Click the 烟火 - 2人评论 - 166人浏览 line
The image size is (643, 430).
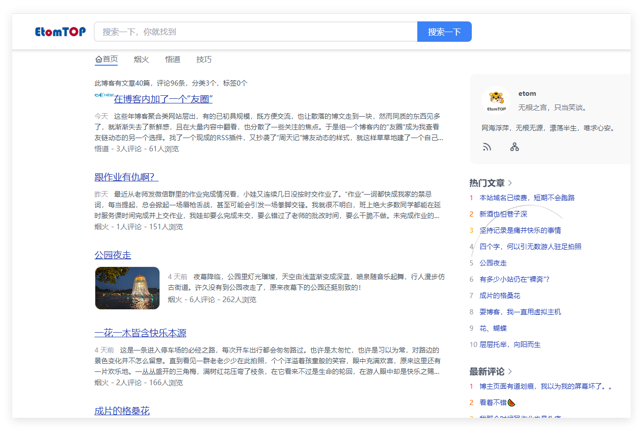pos(139,383)
